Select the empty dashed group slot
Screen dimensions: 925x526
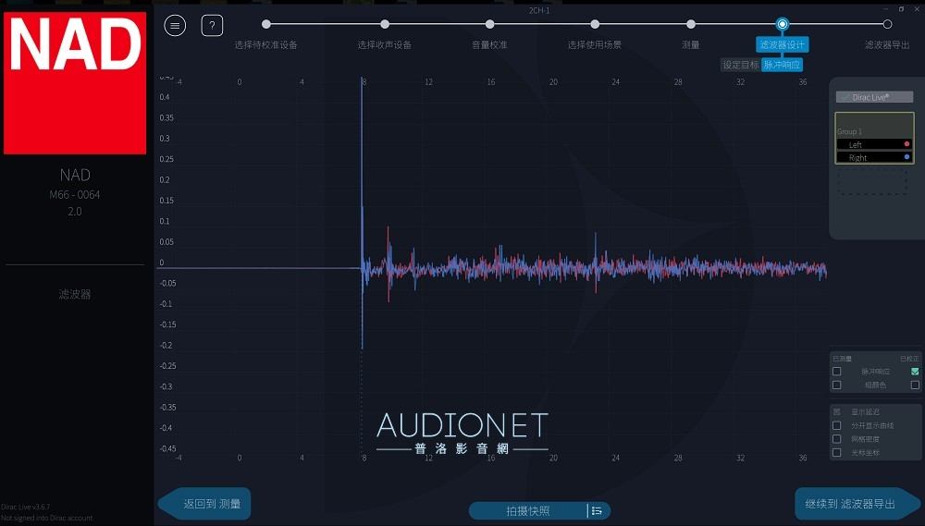pos(872,181)
